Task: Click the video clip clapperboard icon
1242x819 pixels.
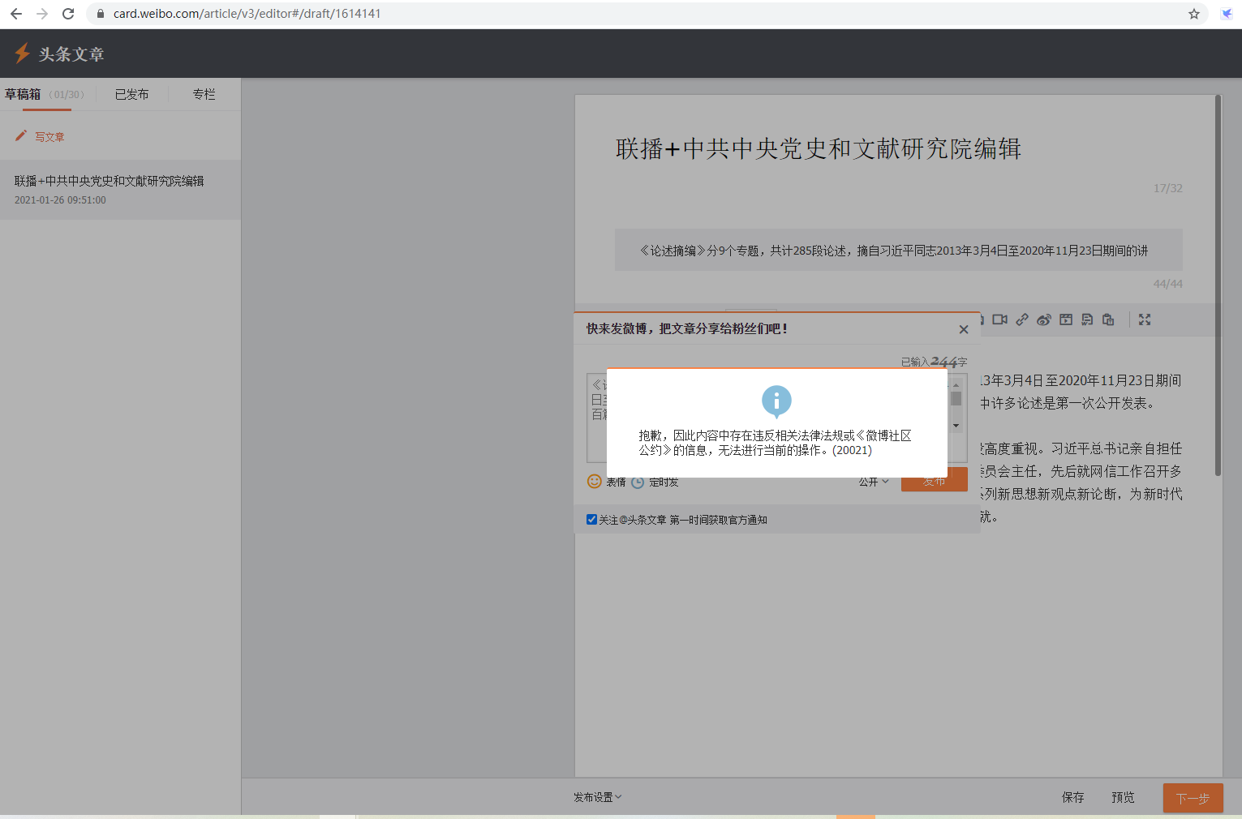Action: tap(1066, 319)
